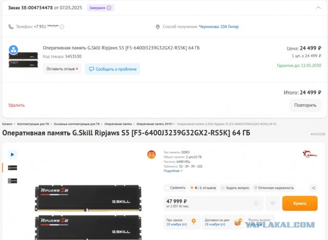Open rating 4 and 6 отзывов
328x240 pixels.
pyautogui.click(x=203, y=188)
